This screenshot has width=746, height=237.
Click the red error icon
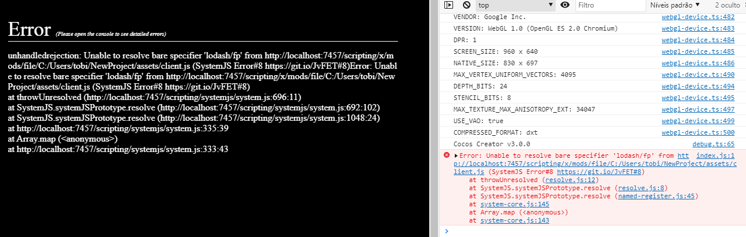pyautogui.click(x=446, y=155)
